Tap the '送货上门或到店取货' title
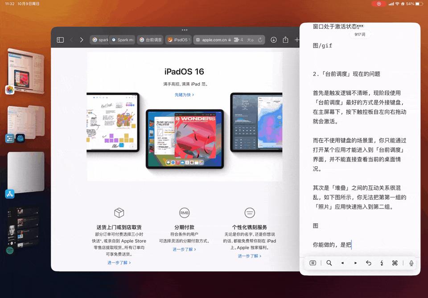 tap(119, 227)
